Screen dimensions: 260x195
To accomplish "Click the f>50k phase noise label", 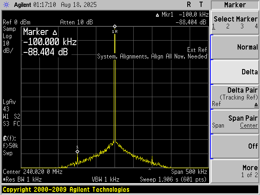I will coord(11,146).
